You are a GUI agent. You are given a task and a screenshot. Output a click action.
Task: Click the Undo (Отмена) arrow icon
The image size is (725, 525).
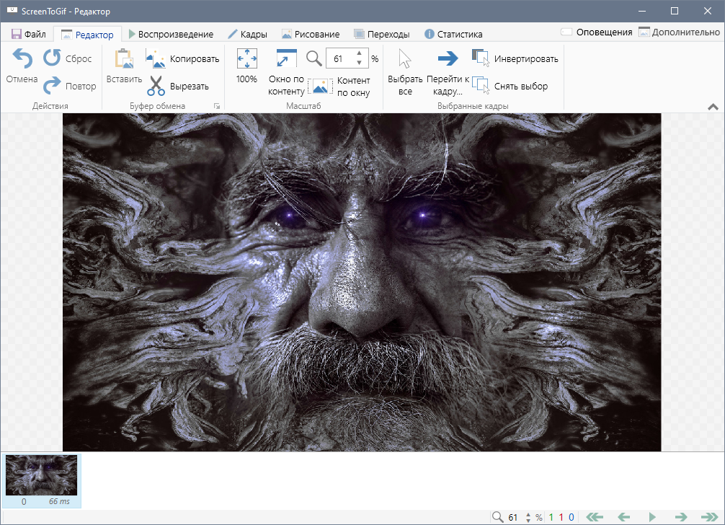(22, 59)
